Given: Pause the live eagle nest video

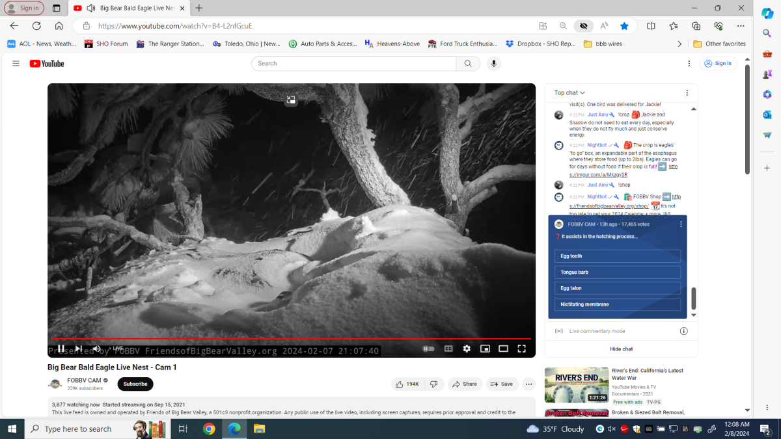Looking at the screenshot, I should click(61, 349).
